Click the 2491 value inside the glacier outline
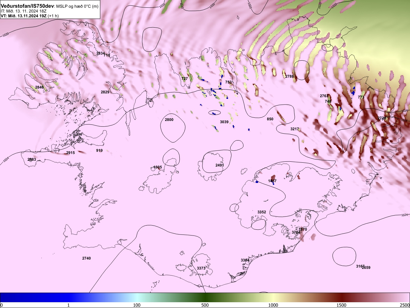The width and height of the screenshot is (410, 308). pyautogui.click(x=219, y=165)
